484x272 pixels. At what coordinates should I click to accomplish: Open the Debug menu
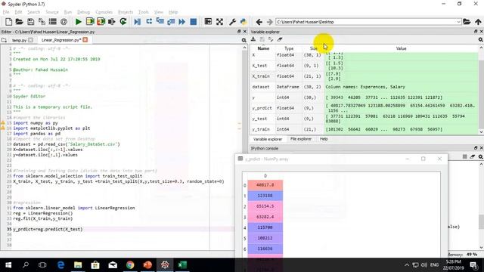(x=83, y=12)
